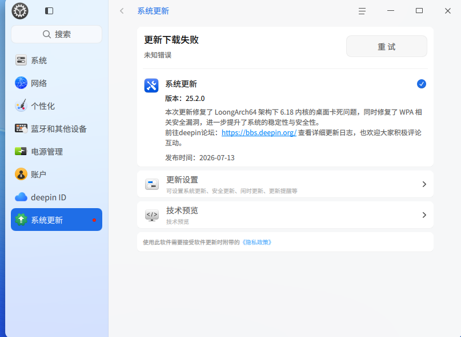461x337 pixels.
Task: Click the 发布时间：2026-07-13 release date
Action: click(x=200, y=157)
